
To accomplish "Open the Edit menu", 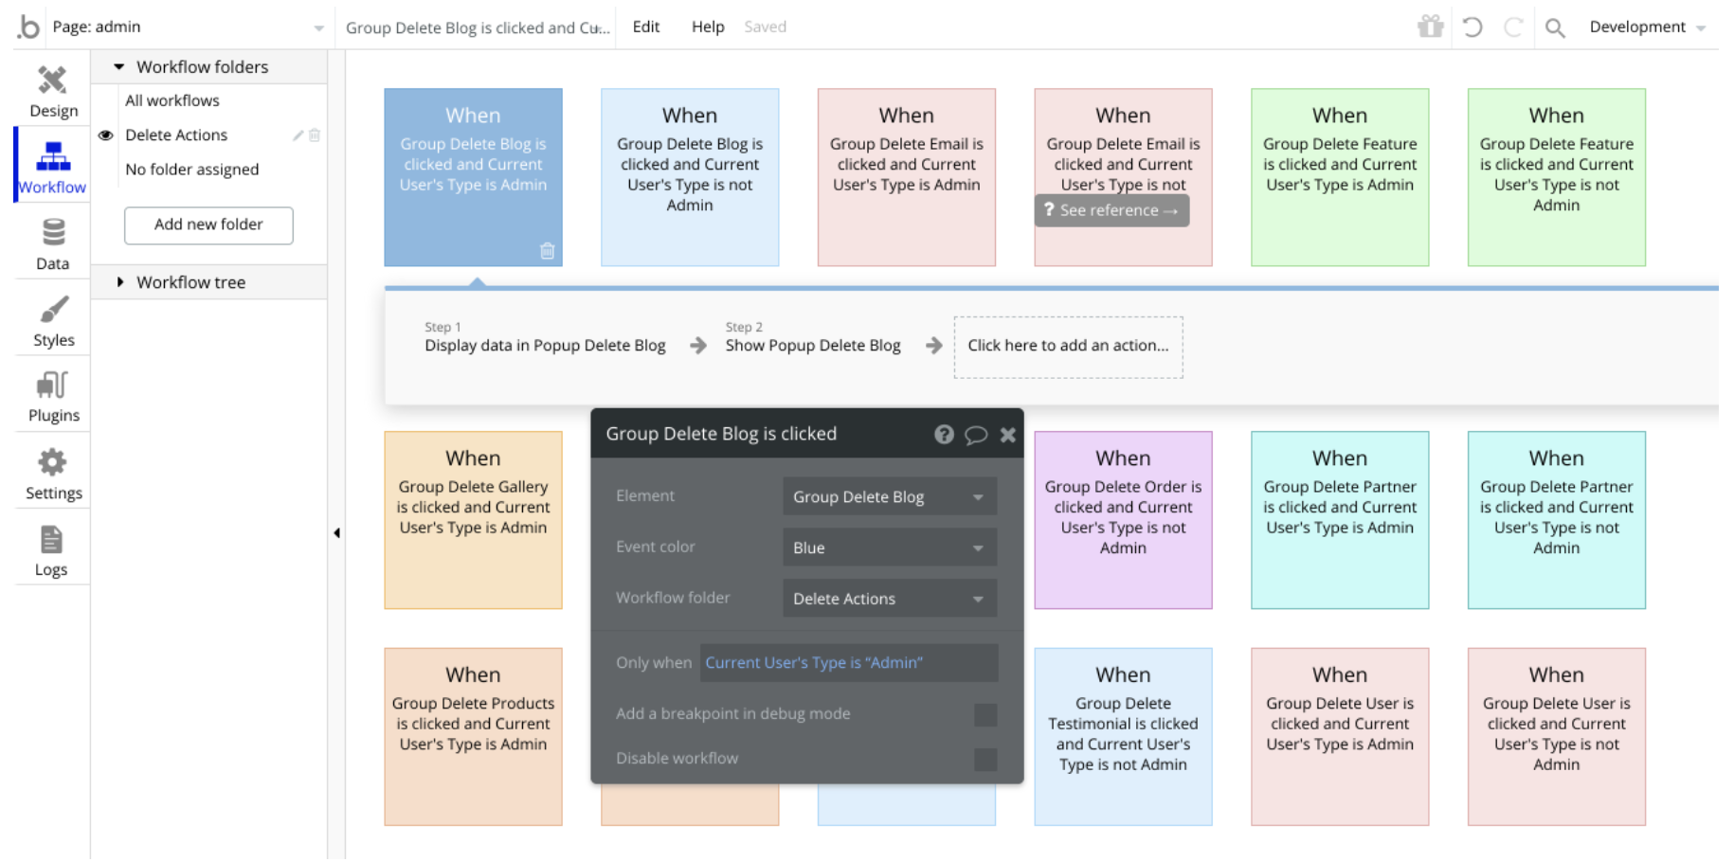I will coord(645,27).
